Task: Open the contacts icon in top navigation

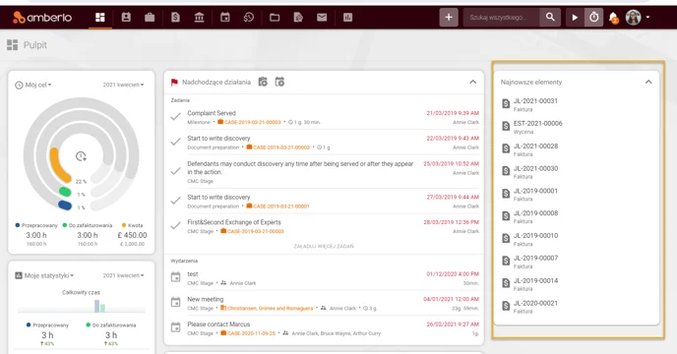Action: 126,18
